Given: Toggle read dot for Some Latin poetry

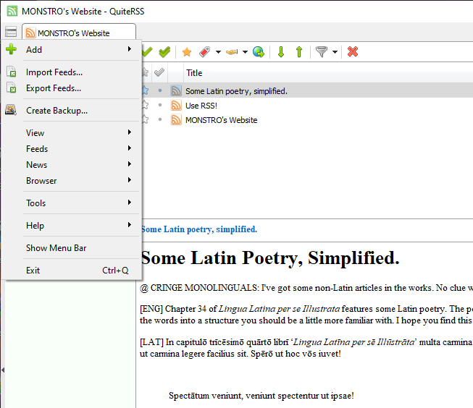Looking at the screenshot, I should coord(160,90).
